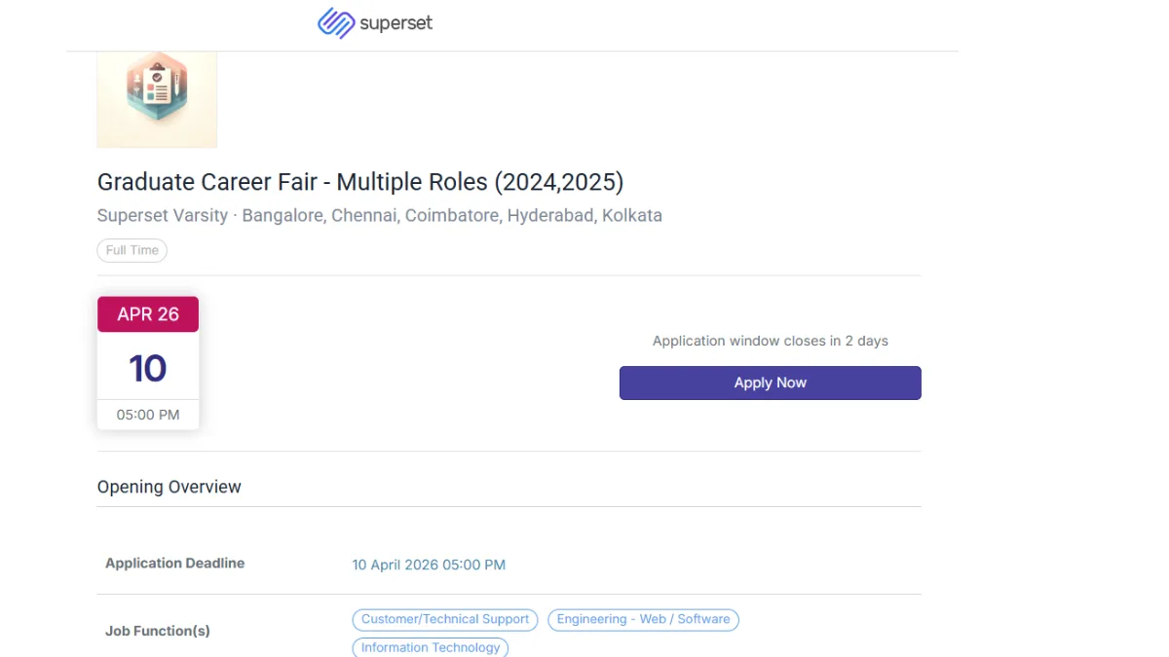This screenshot has width=1169, height=657.
Task: Click the Superset squiggle emblem beside the wordmark
Action: tap(334, 20)
